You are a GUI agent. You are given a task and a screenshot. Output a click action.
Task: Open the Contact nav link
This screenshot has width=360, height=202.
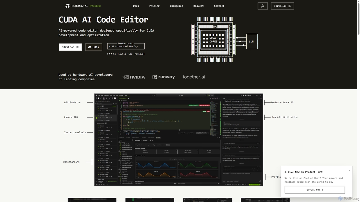click(x=219, y=6)
